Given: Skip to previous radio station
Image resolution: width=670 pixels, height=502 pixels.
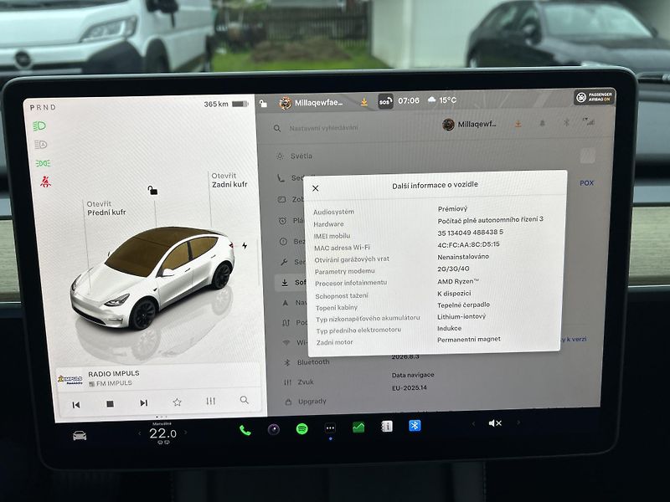Looking at the screenshot, I should coord(76,405).
